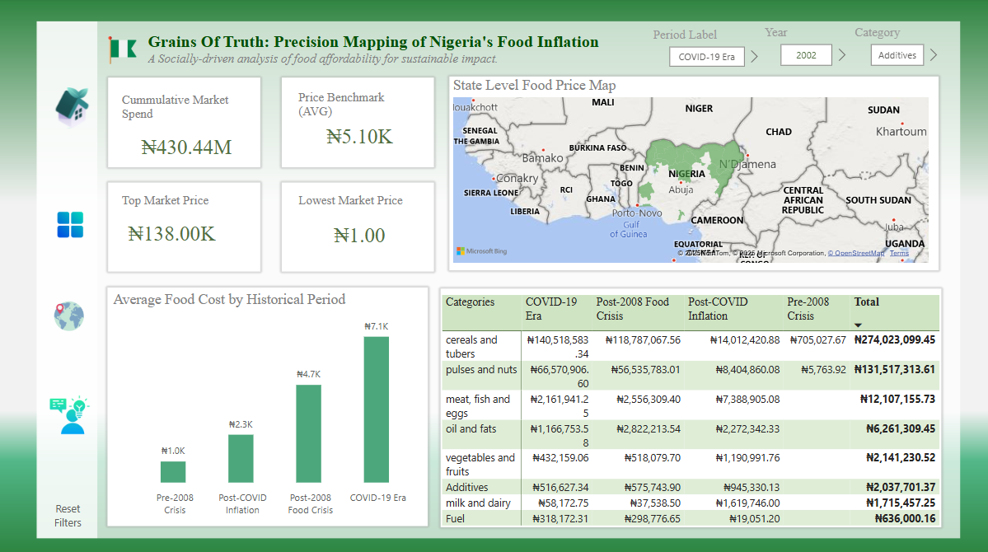Viewport: 988px width, 552px height.
Task: Click ₦636,000.16 total cell
Action: coord(905,518)
